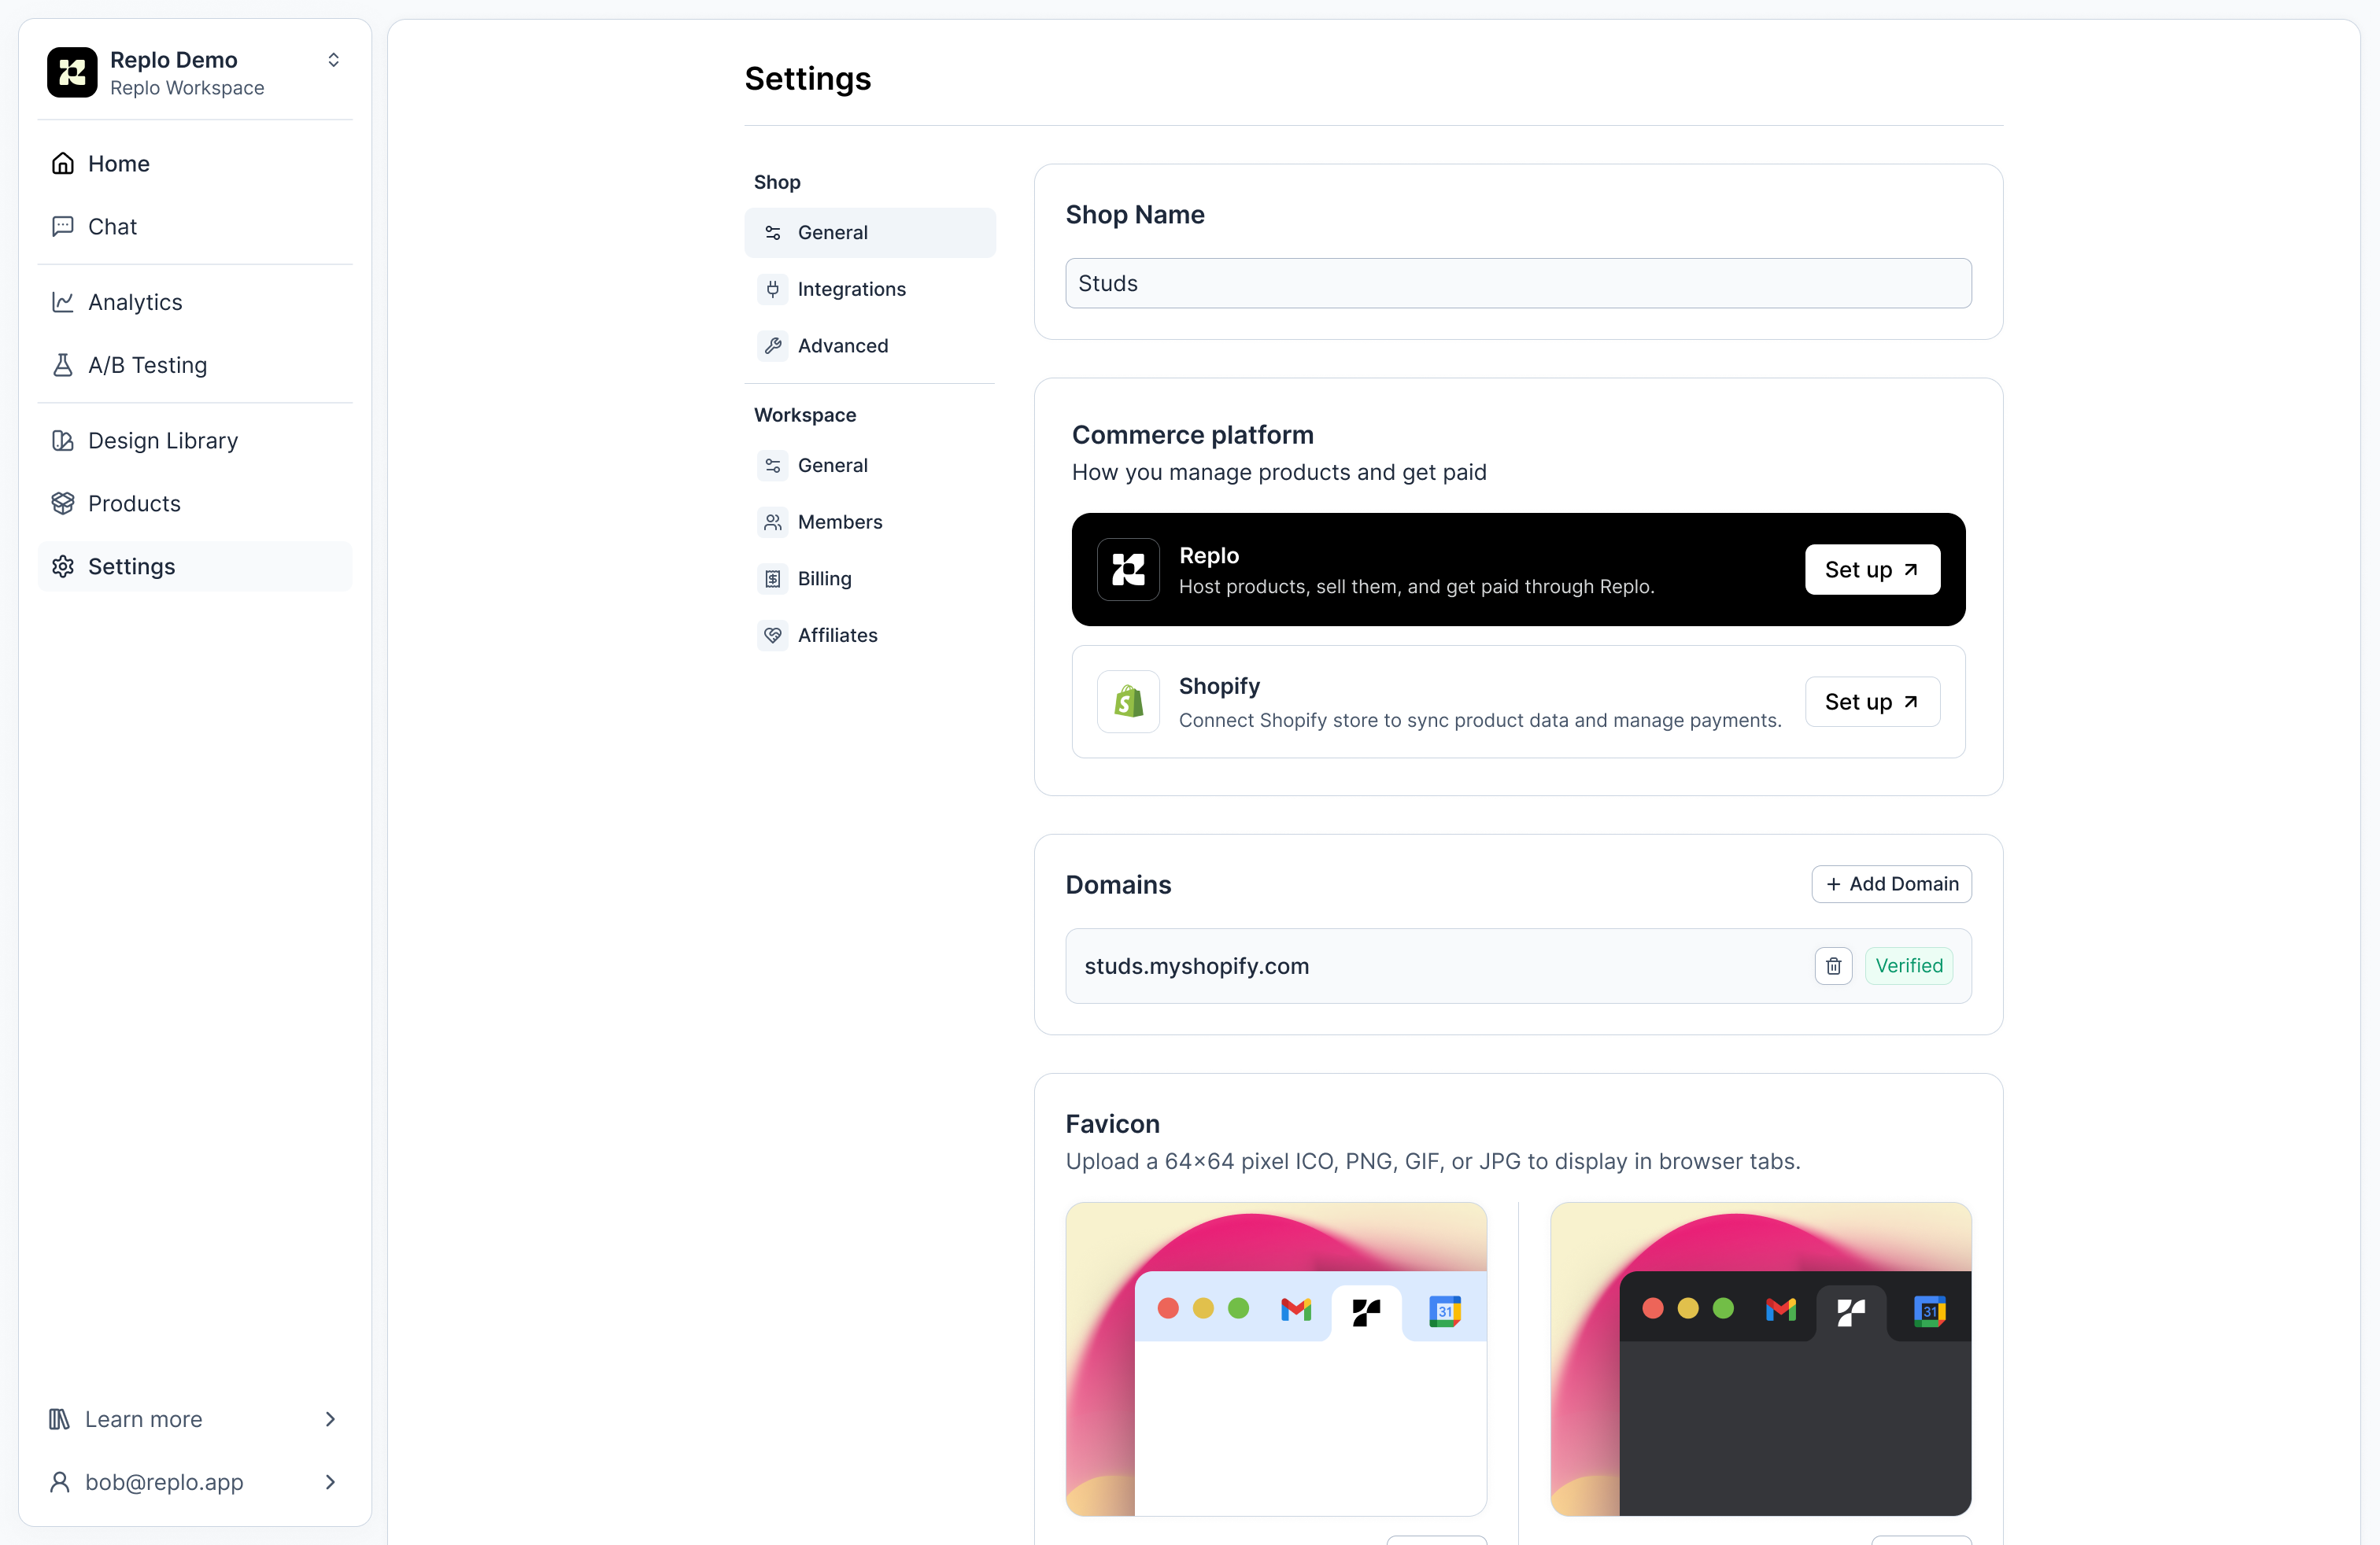Click the Replo logo in commerce platform card

tap(1128, 570)
